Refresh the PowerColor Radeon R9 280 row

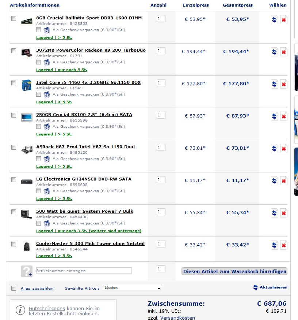(x=274, y=52)
